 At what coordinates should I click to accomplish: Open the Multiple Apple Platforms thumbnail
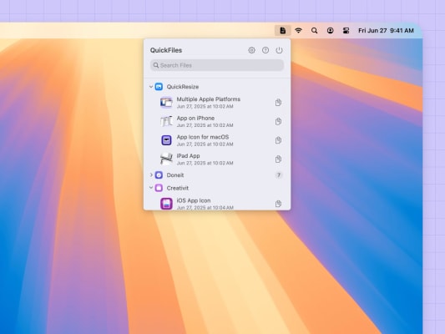(166, 103)
